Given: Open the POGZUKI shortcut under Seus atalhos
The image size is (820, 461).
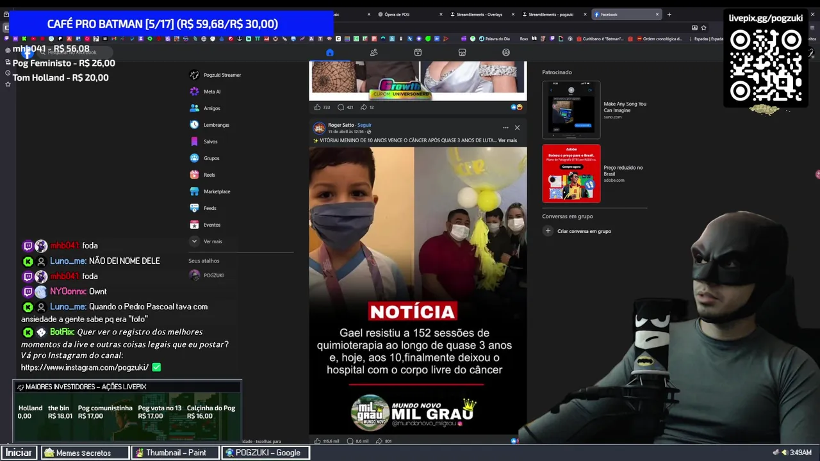Looking at the screenshot, I should pyautogui.click(x=206, y=275).
